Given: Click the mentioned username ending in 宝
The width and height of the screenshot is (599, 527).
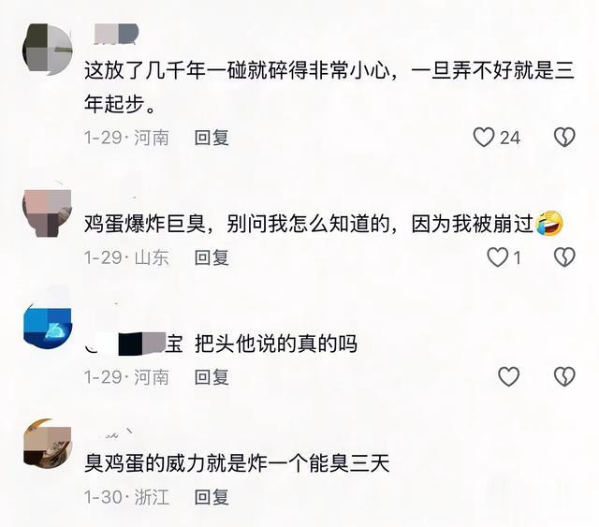Looking at the screenshot, I should [135, 344].
